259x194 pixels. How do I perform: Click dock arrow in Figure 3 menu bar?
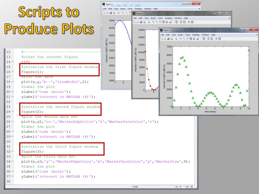[x=257, y=35]
